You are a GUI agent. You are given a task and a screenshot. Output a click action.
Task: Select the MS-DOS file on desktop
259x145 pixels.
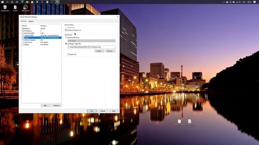coord(179,122)
